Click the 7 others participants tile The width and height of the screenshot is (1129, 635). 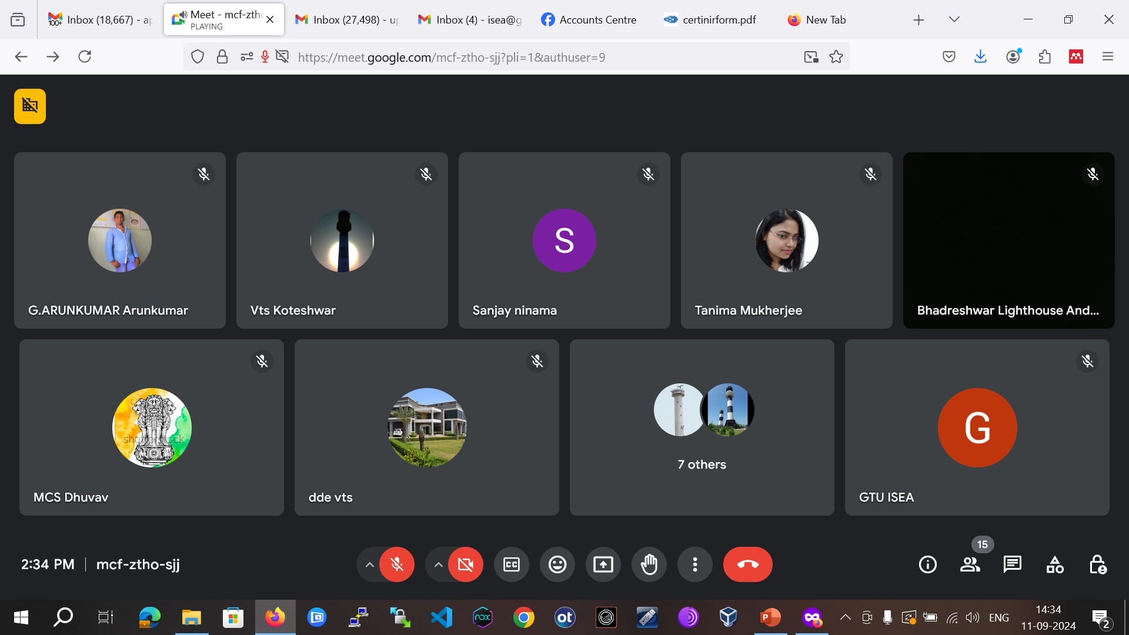pos(702,427)
